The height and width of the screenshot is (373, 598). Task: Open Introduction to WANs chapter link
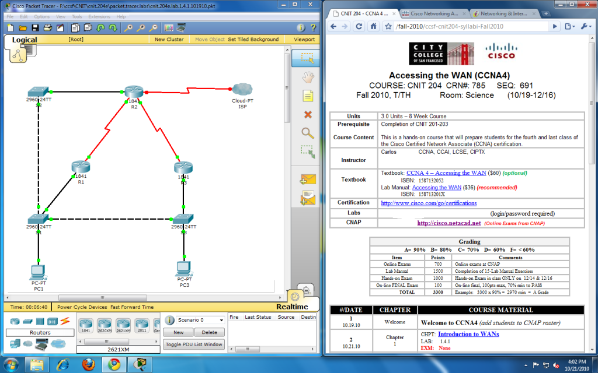(468, 334)
